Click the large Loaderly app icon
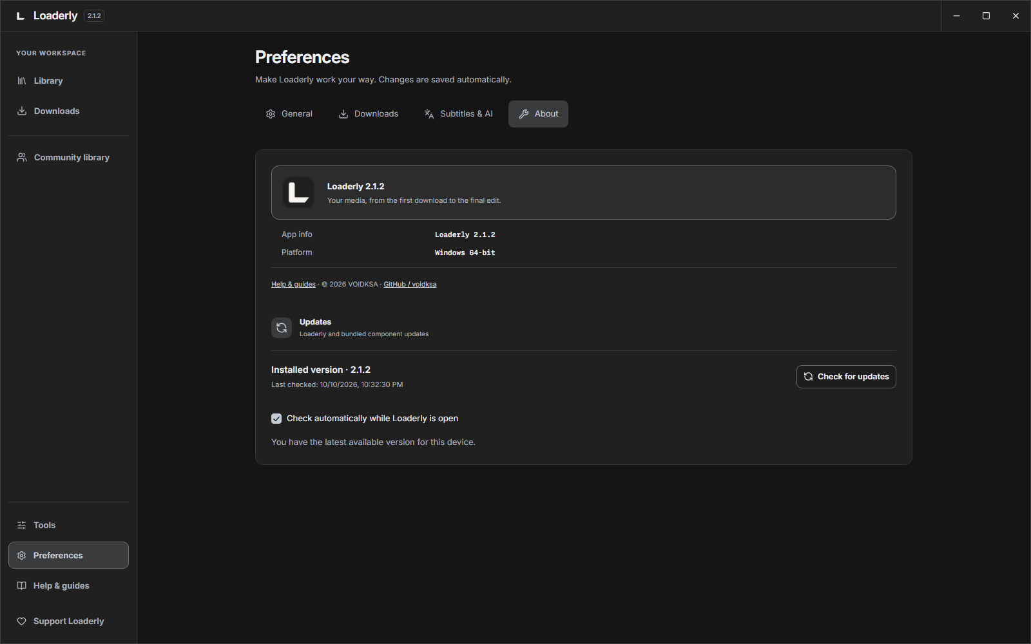The width and height of the screenshot is (1031, 644). [x=298, y=193]
